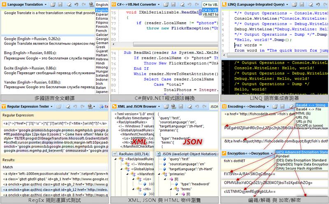Screen dimensions: 329x204
Task: Open XML and JSON Browser title dropdown
Action: point(159,106)
